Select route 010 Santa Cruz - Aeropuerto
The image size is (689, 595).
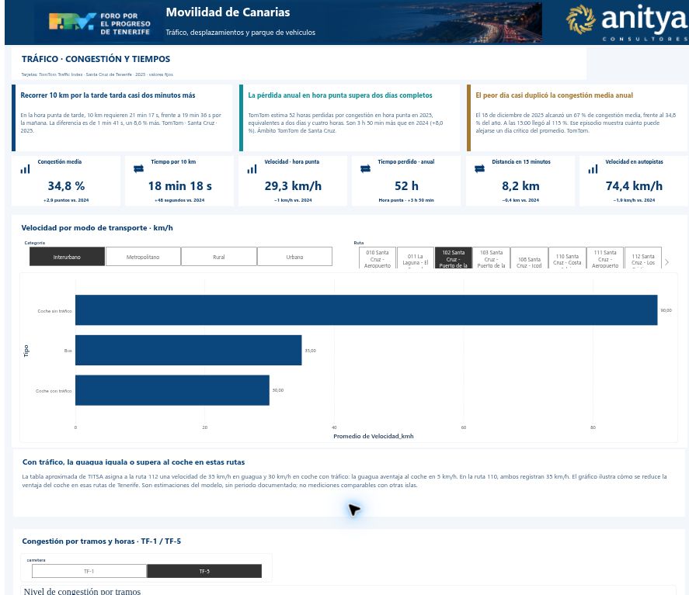point(378,258)
